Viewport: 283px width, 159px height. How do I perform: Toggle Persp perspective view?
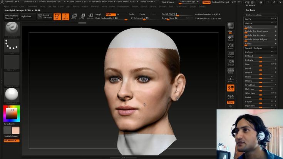point(231,71)
